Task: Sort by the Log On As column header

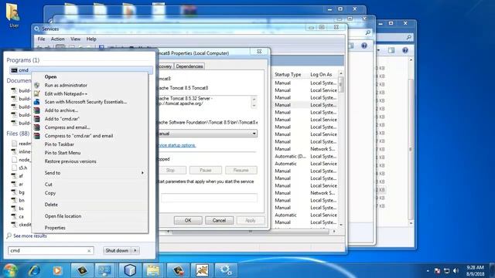Action: pyautogui.click(x=321, y=74)
